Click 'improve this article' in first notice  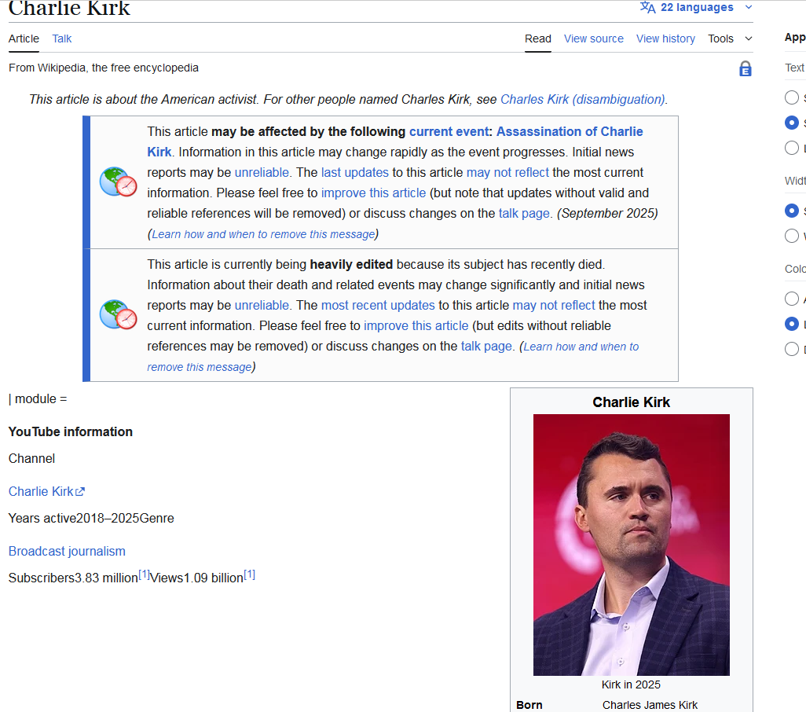373,193
